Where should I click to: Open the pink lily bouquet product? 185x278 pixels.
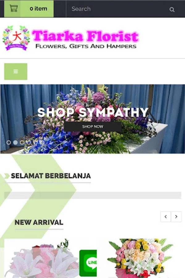[x=42, y=258]
